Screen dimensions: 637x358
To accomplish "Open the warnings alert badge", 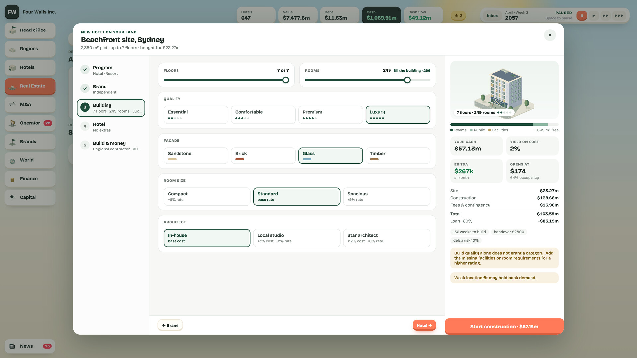I will tap(459, 16).
